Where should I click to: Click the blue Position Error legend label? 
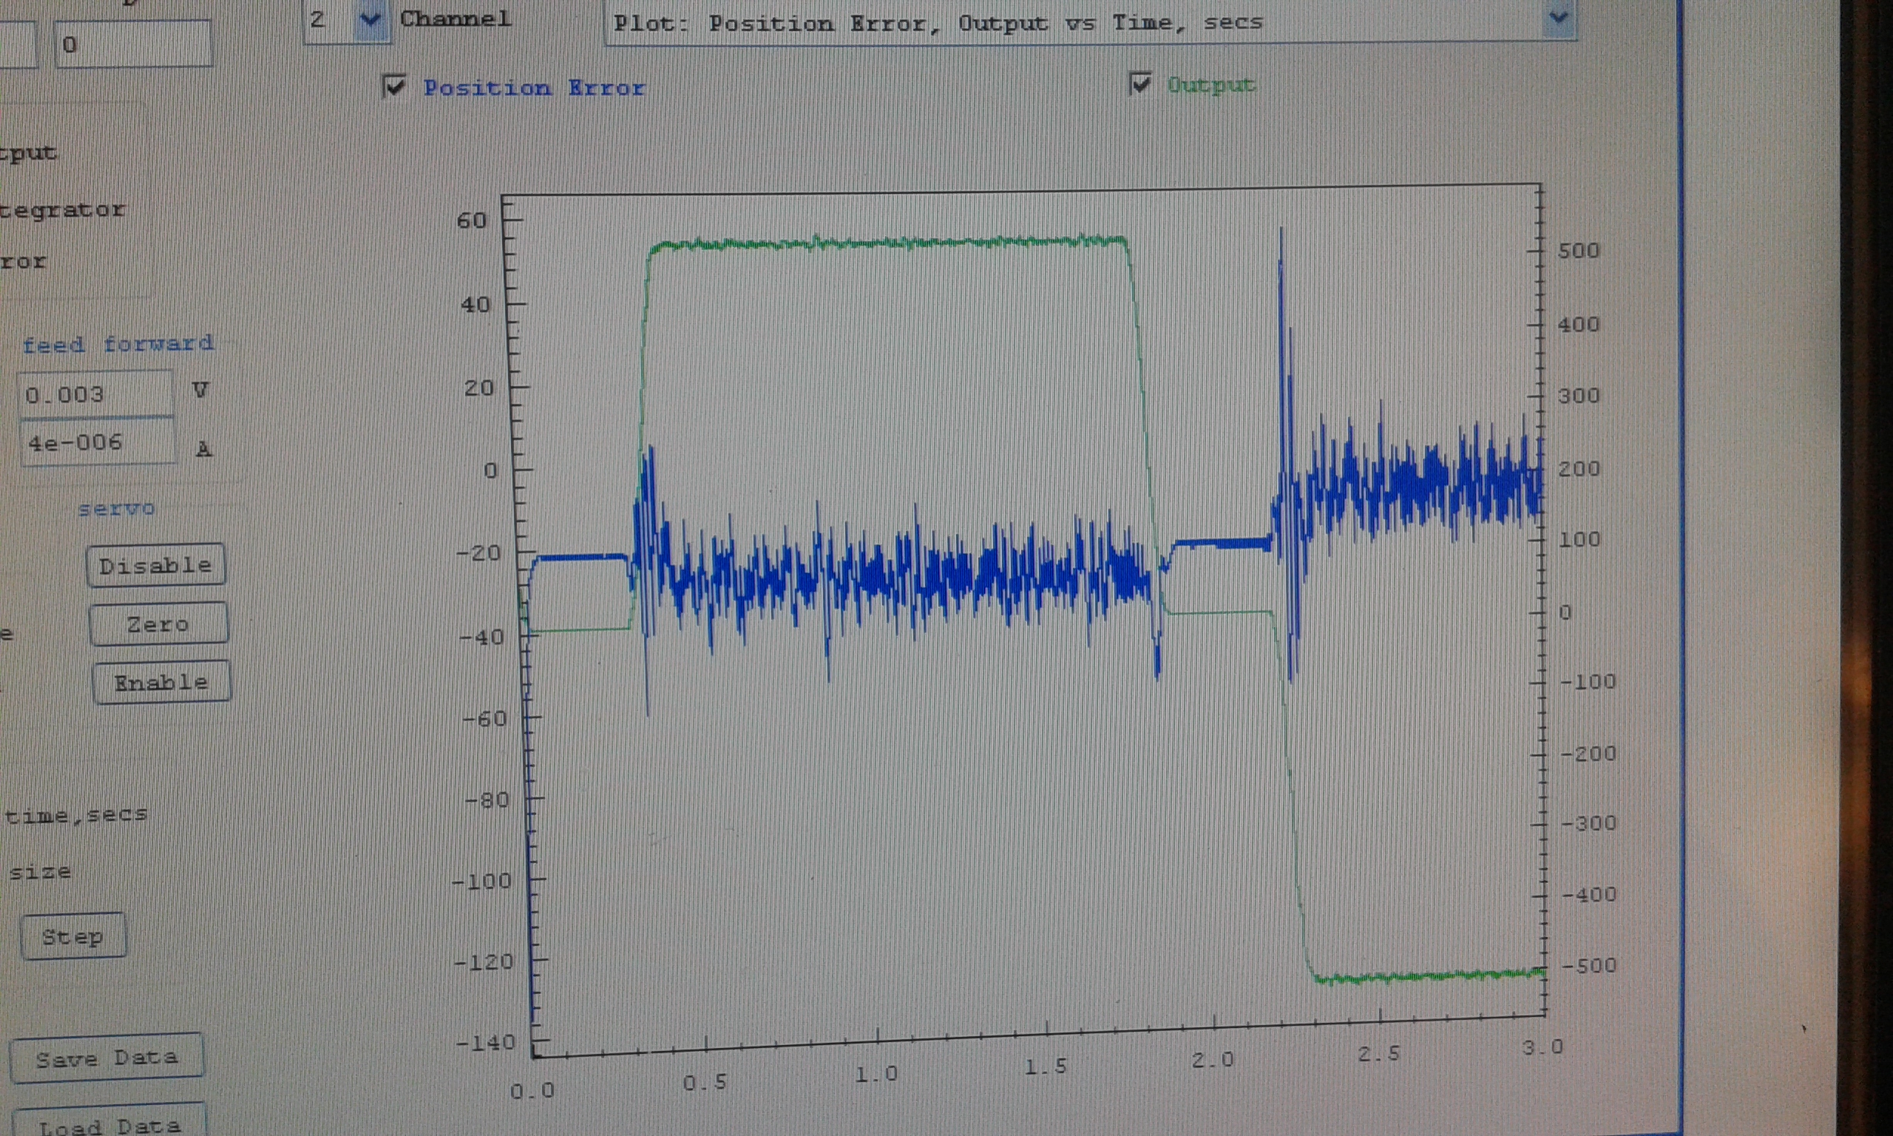point(533,88)
